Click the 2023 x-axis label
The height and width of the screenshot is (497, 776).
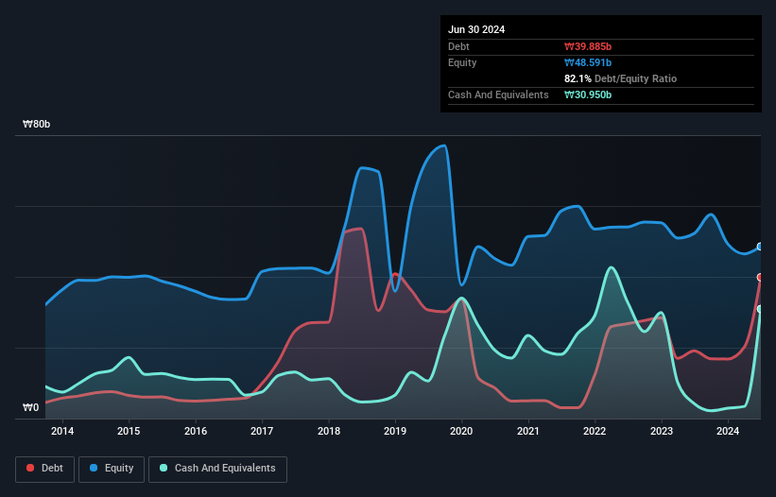coord(662,431)
